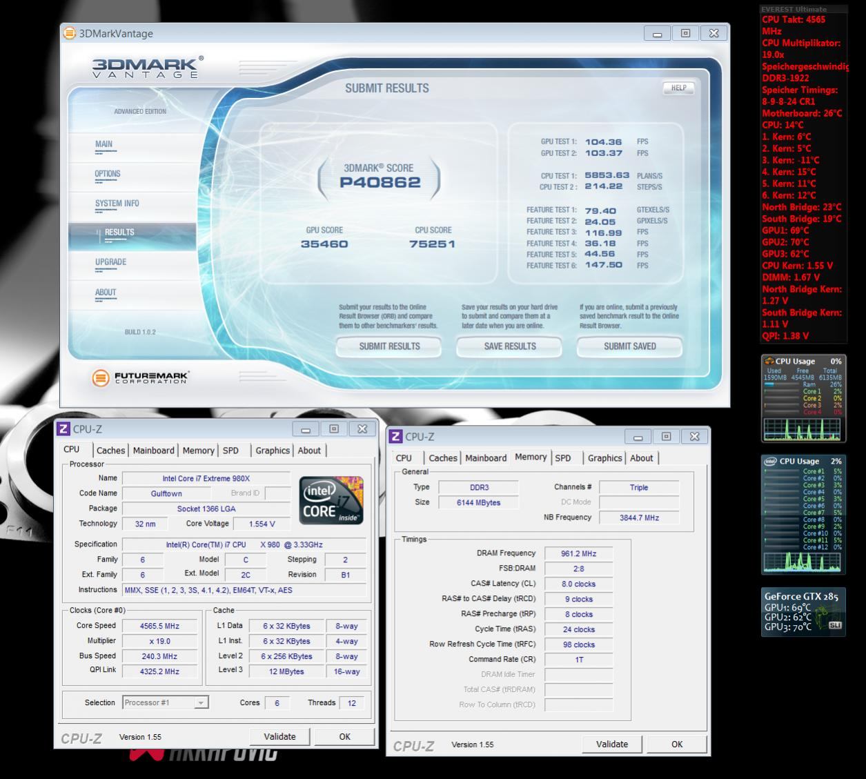Open SPD tab in left CPU-Z window
This screenshot has height=779, width=866.
[230, 451]
